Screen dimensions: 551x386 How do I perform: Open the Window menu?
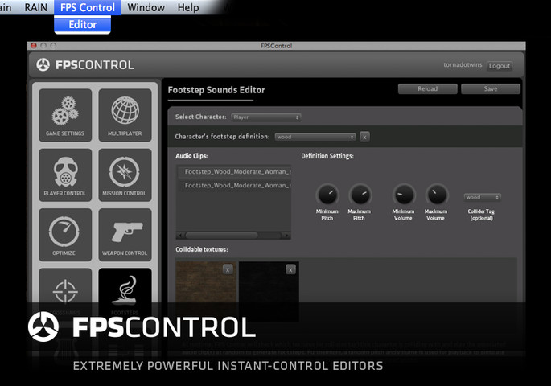coord(146,7)
